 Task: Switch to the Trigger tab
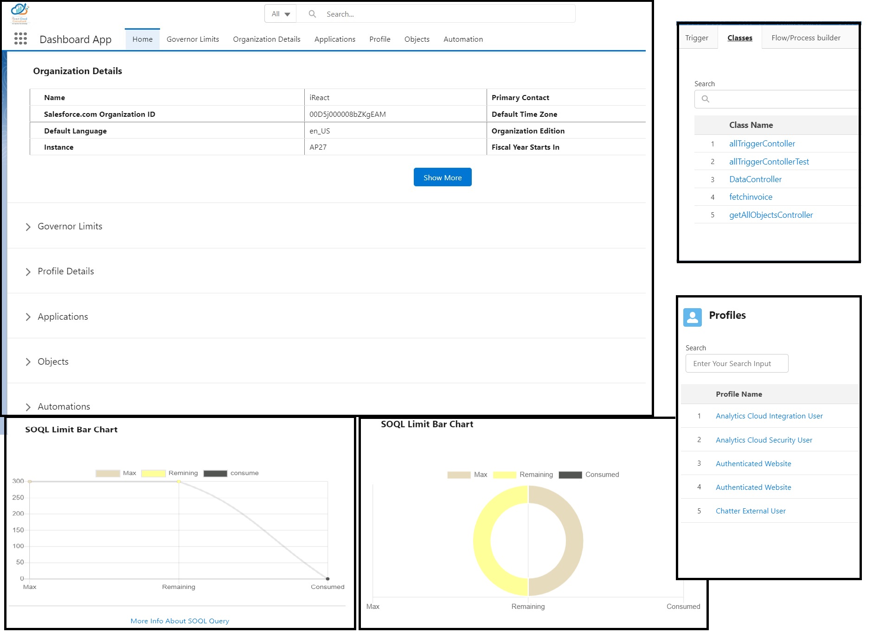pos(697,38)
